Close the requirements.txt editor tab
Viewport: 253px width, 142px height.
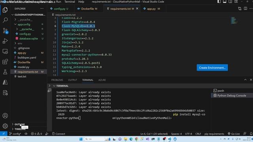coord(137,9)
